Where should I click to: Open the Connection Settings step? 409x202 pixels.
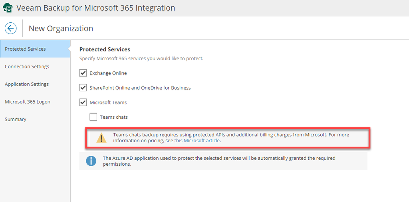pos(27,67)
